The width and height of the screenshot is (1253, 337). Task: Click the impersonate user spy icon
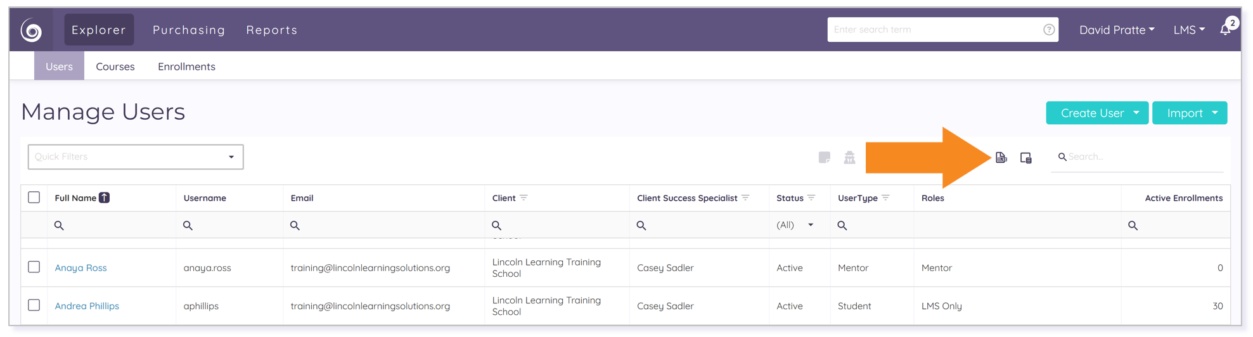coord(849,157)
